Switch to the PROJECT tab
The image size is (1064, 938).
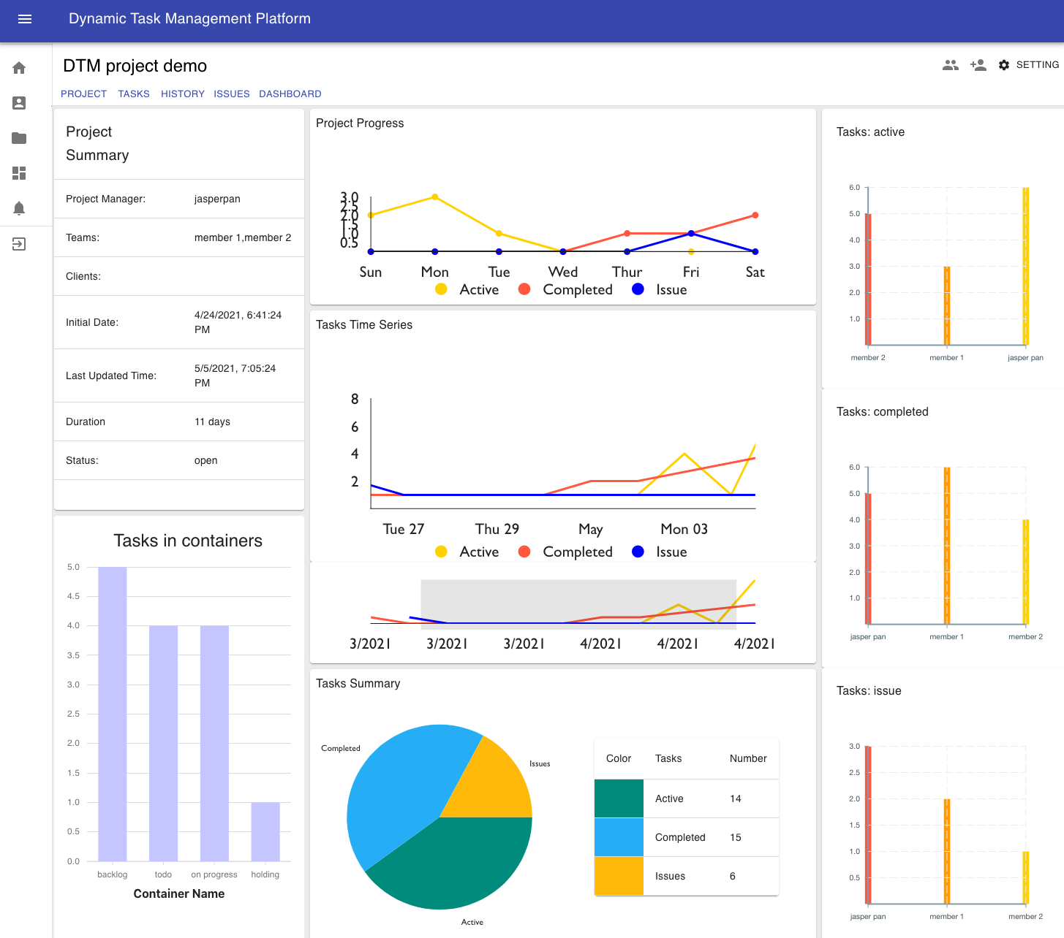click(x=83, y=94)
